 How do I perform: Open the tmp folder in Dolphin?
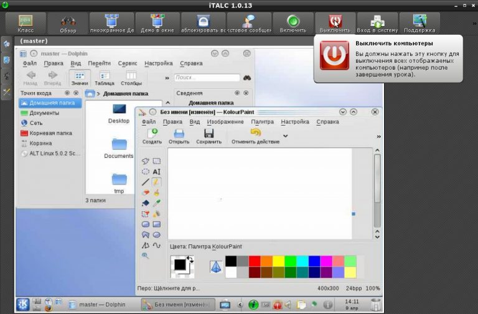pyautogui.click(x=119, y=183)
